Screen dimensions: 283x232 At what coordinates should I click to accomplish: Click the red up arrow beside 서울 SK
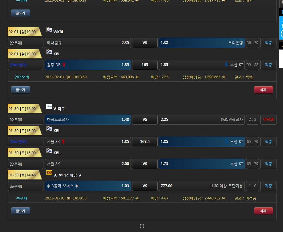pyautogui.click(x=63, y=142)
